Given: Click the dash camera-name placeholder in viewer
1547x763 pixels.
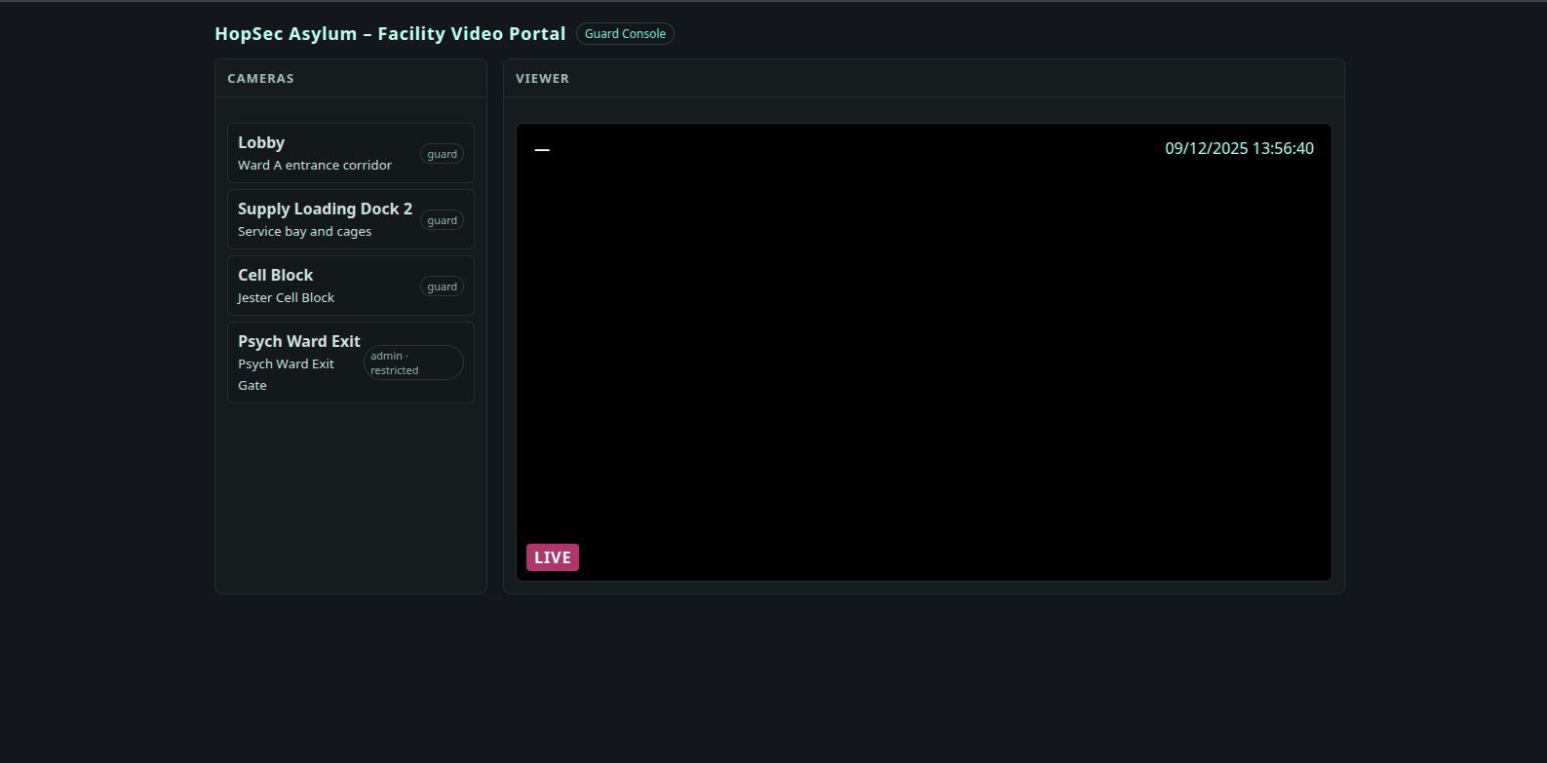Looking at the screenshot, I should click(542, 150).
